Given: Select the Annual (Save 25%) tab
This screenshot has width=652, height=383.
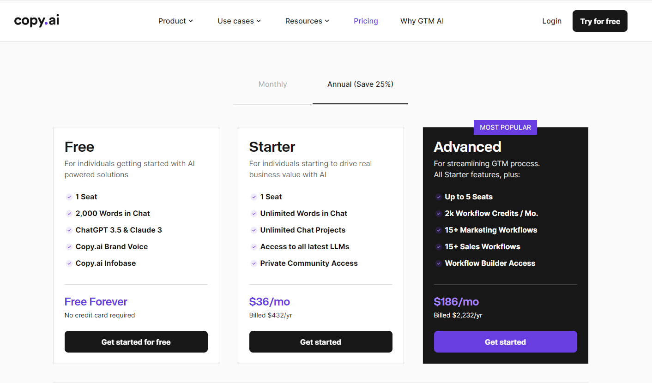Looking at the screenshot, I should pyautogui.click(x=360, y=84).
